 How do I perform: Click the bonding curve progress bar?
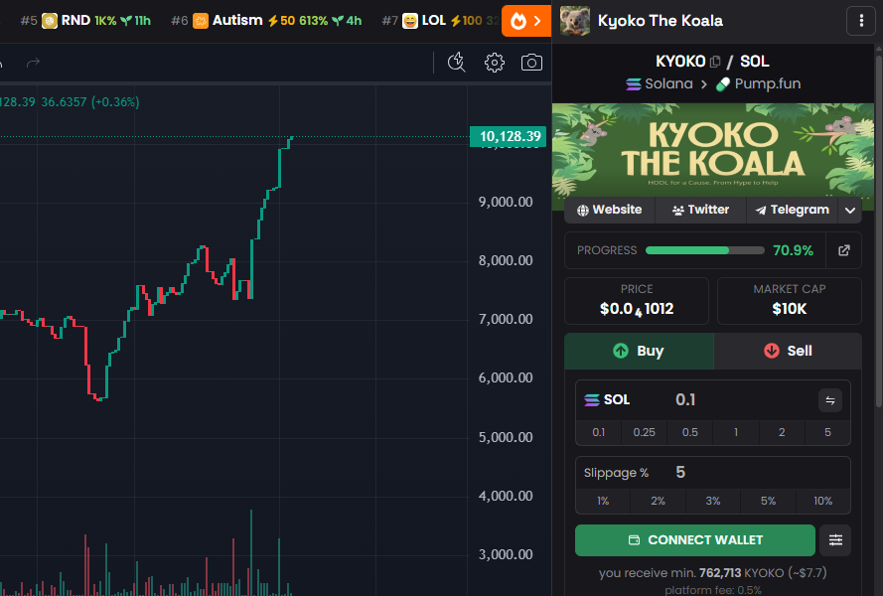click(704, 250)
